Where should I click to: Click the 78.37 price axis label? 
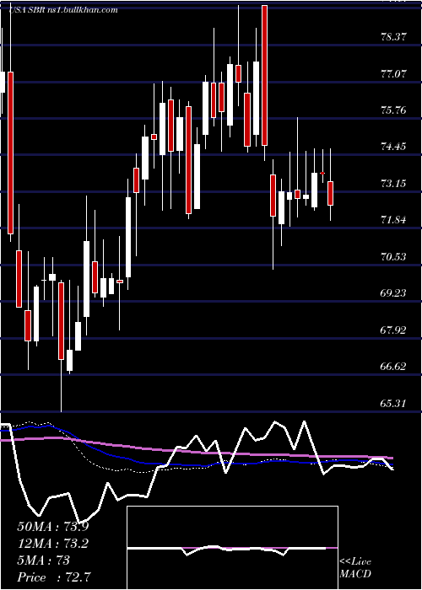click(x=394, y=36)
